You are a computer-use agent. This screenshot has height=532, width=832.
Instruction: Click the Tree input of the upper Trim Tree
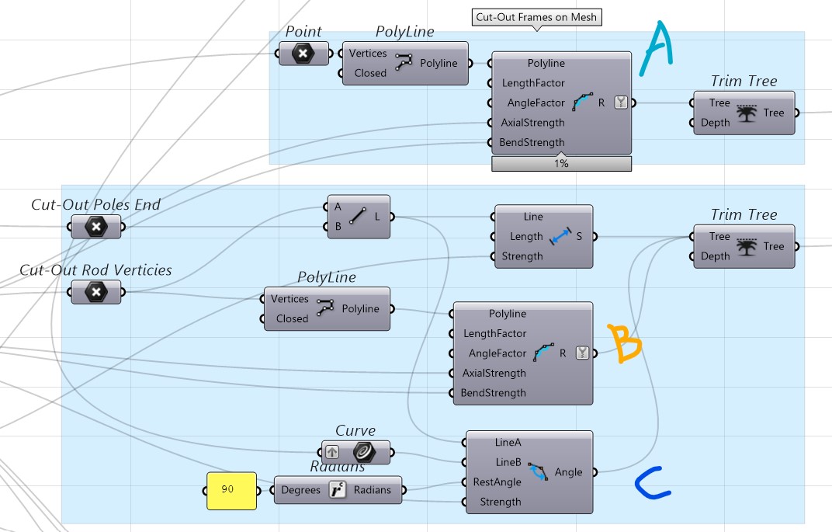(719, 103)
